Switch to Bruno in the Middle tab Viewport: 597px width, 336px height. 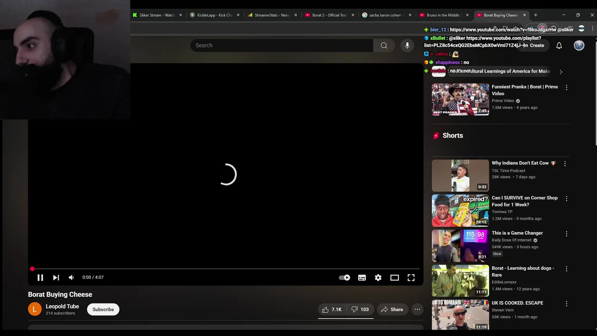tap(444, 15)
